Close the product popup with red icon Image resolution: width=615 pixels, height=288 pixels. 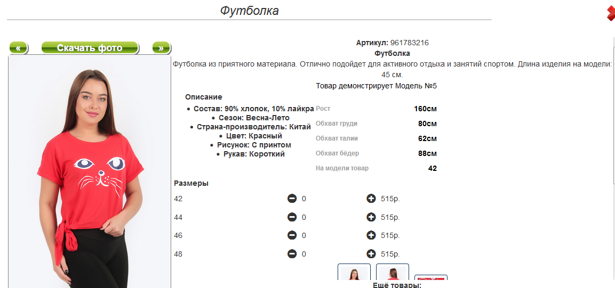pyautogui.click(x=610, y=13)
